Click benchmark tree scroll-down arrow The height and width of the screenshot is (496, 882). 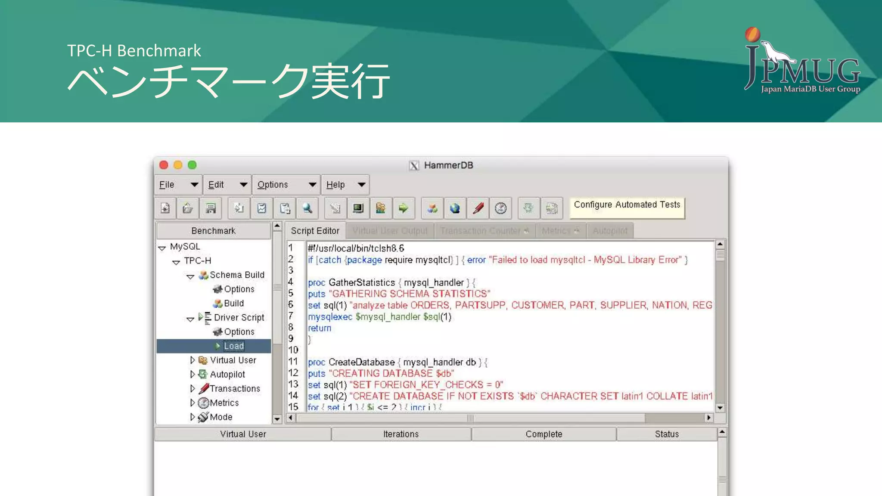point(277,418)
